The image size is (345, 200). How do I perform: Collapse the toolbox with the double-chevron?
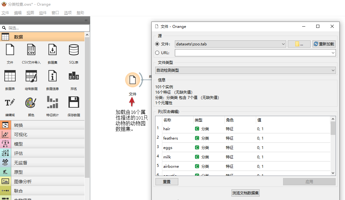coord(86,20)
